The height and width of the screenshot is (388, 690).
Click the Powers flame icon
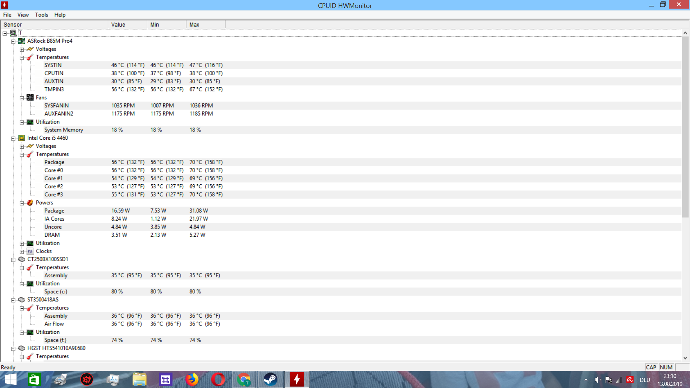tap(30, 203)
